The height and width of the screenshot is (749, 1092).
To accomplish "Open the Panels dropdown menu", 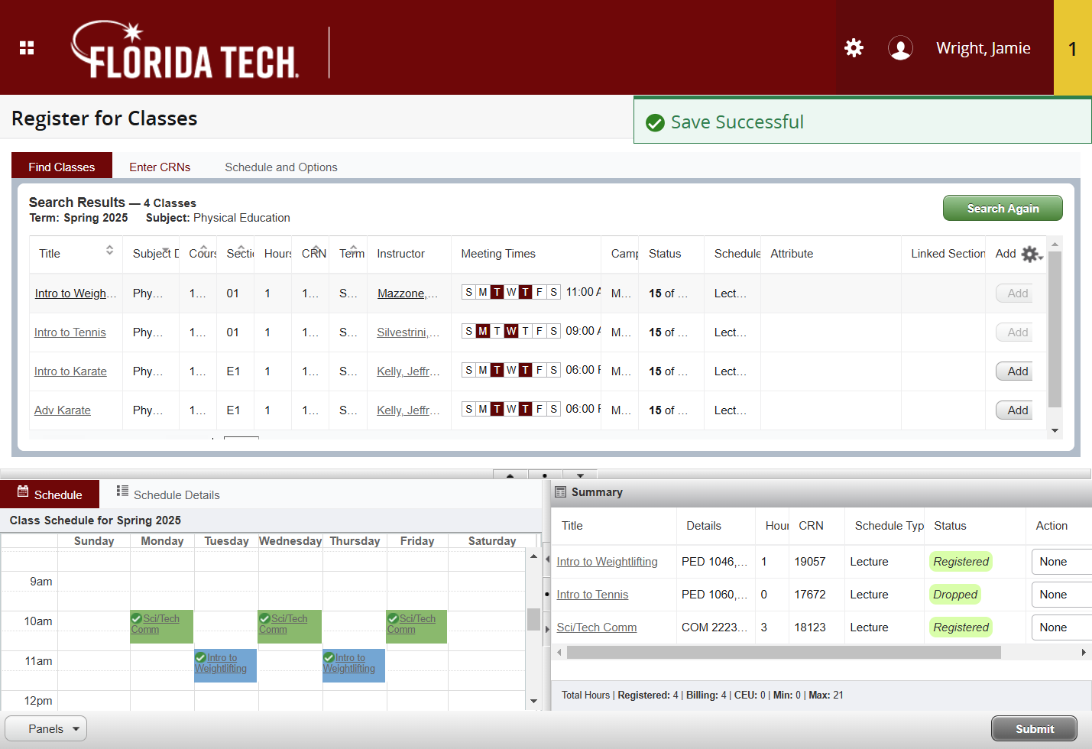I will point(46,729).
